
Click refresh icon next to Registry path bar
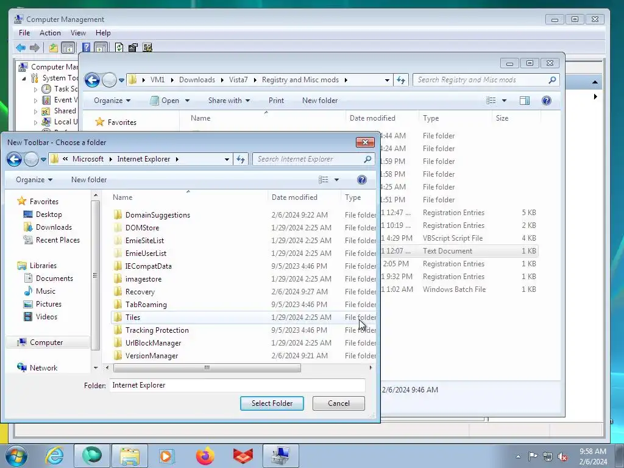(401, 80)
